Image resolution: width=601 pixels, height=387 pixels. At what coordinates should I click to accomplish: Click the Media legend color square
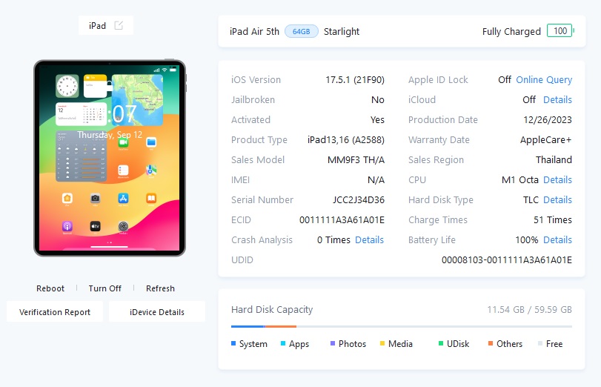pyautogui.click(x=382, y=343)
